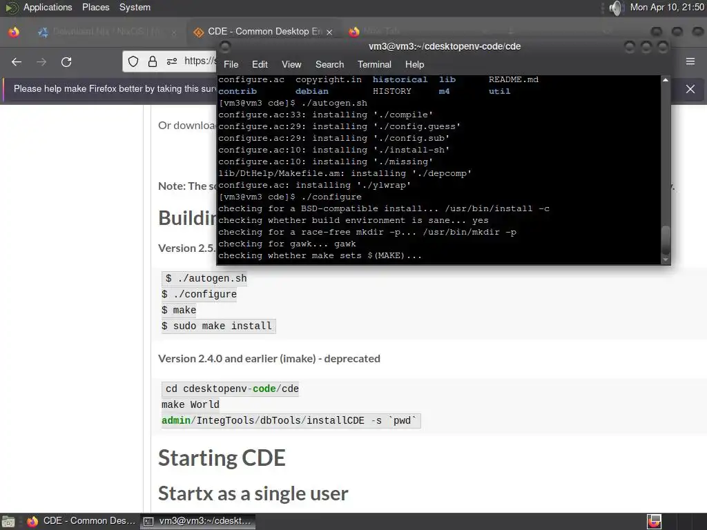Click the 'sudo make install' code line

point(219,326)
